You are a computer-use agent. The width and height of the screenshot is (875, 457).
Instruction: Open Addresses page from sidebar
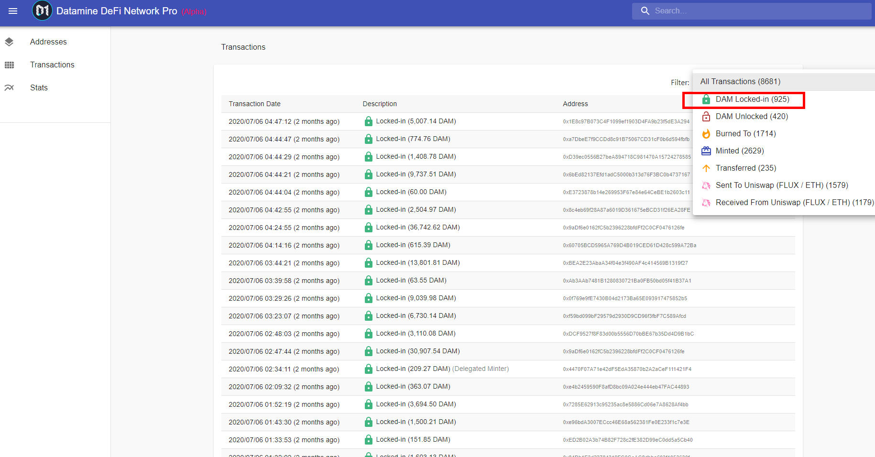[x=55, y=42]
